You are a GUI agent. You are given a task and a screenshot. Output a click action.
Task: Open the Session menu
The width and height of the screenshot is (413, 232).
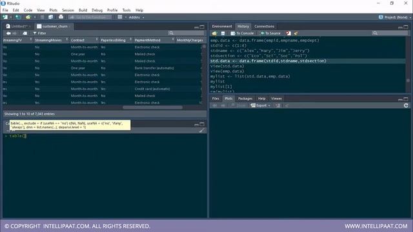coord(68,10)
